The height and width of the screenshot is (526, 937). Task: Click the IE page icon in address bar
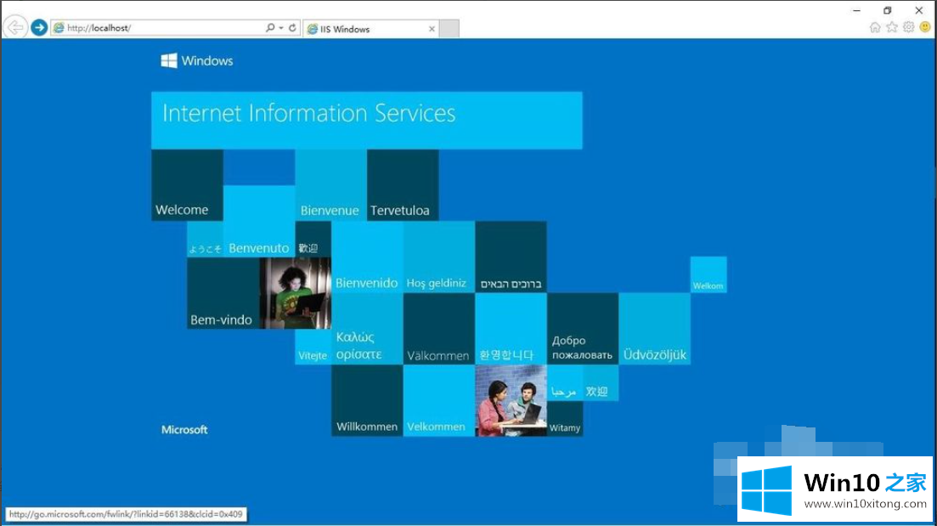[59, 27]
